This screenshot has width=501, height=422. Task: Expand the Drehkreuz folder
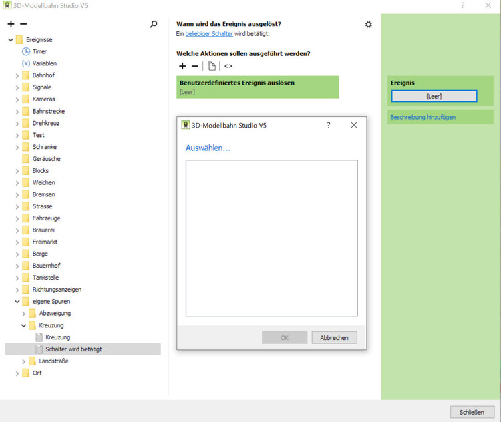click(x=17, y=124)
